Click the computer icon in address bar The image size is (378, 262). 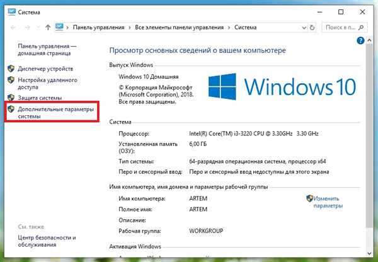point(59,27)
